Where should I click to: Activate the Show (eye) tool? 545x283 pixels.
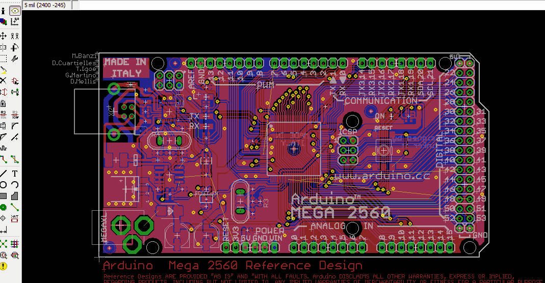[x=15, y=11]
